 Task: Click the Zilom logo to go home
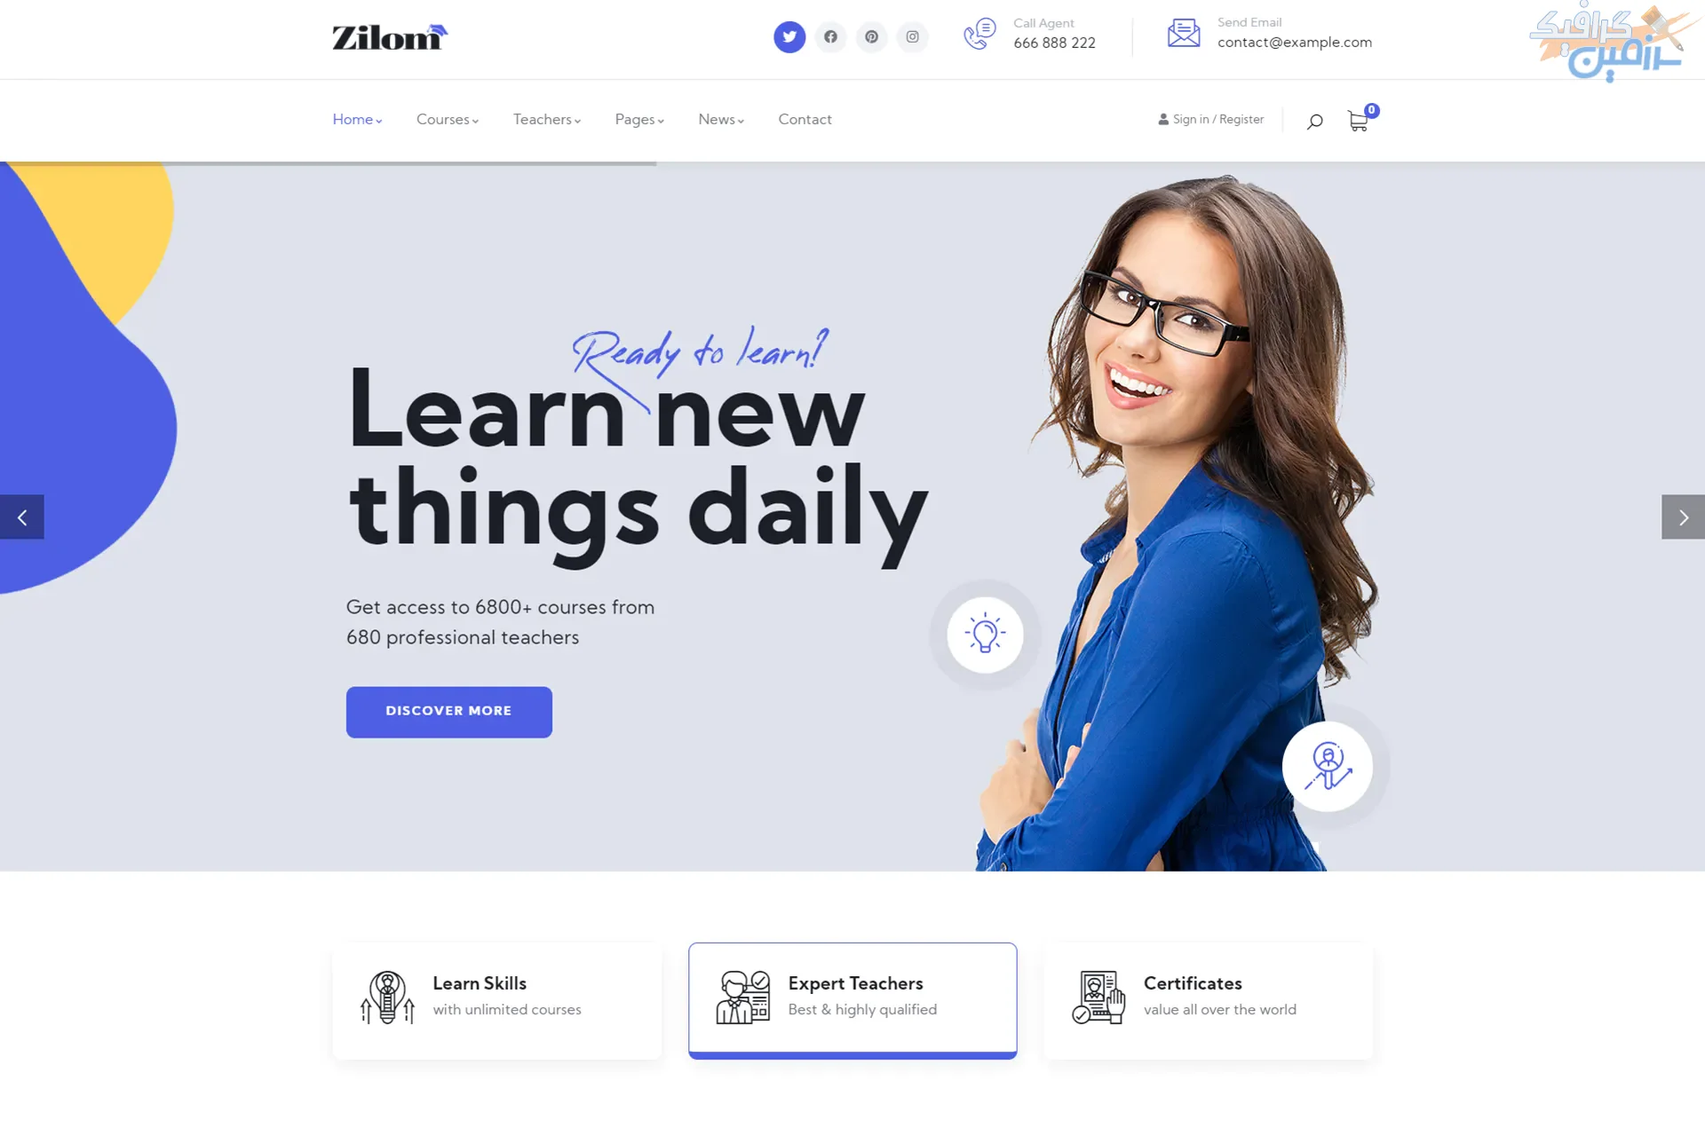[x=387, y=35]
